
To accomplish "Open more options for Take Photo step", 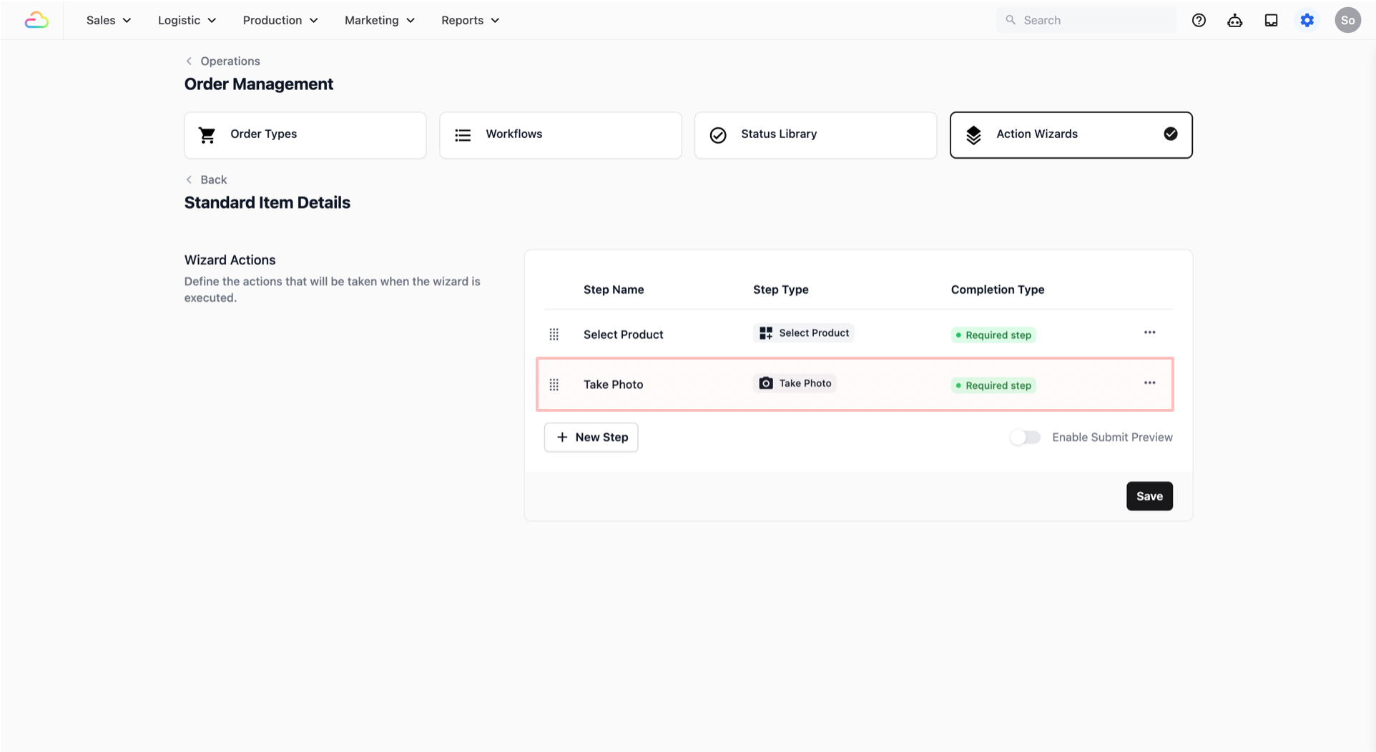I will coord(1149,382).
